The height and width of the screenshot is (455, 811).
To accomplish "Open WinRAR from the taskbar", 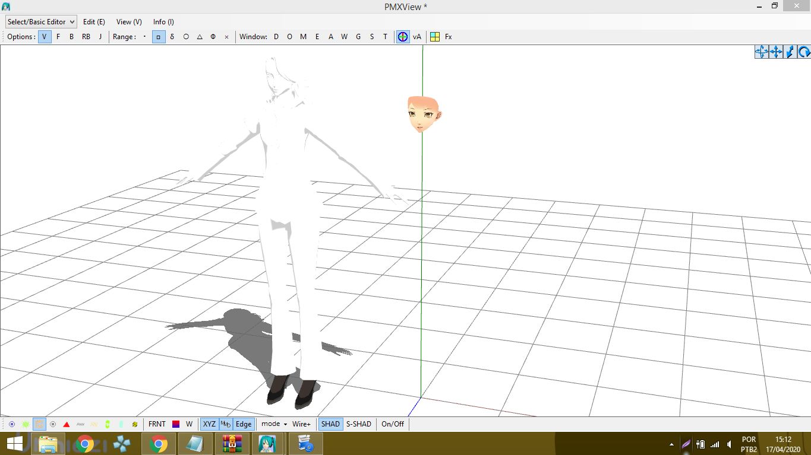I will 232,444.
